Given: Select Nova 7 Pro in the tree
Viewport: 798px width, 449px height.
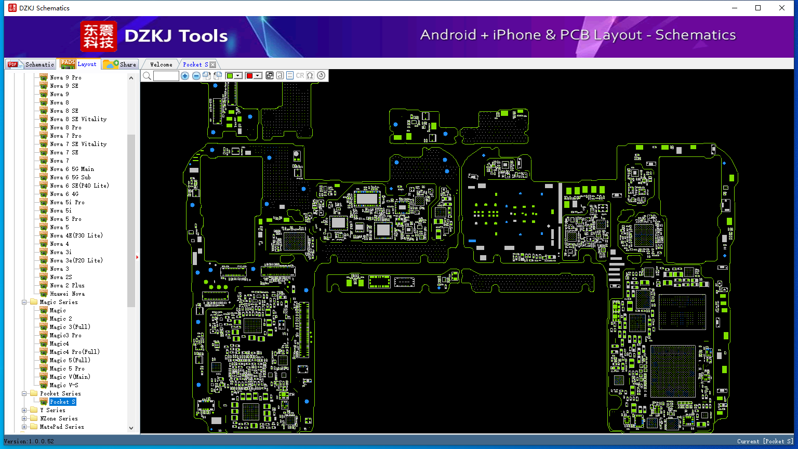Looking at the screenshot, I should click(x=65, y=136).
